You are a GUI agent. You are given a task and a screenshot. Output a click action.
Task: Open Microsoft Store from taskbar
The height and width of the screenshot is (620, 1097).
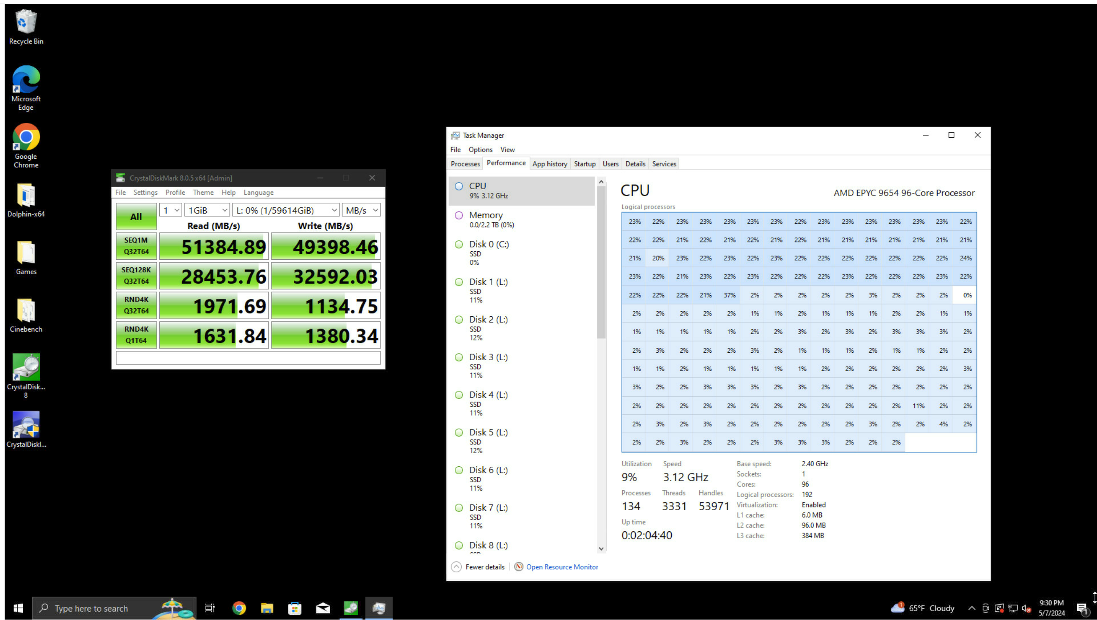click(x=295, y=608)
